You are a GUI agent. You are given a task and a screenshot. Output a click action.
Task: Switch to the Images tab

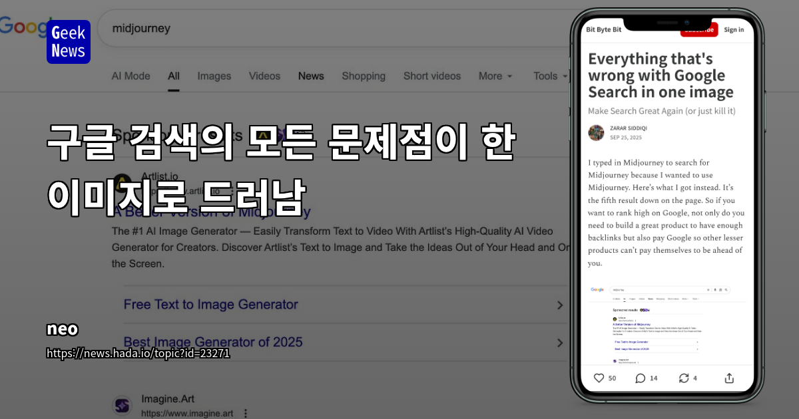[x=214, y=76]
